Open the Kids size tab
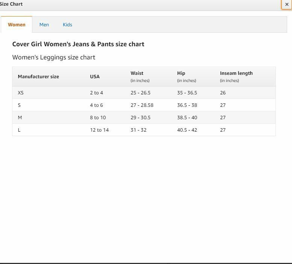The height and width of the screenshot is (264, 292). 67,24
